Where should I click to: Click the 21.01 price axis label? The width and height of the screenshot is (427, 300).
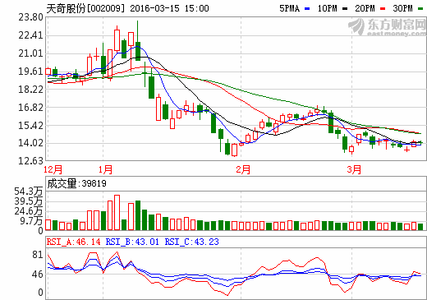[x=30, y=53]
